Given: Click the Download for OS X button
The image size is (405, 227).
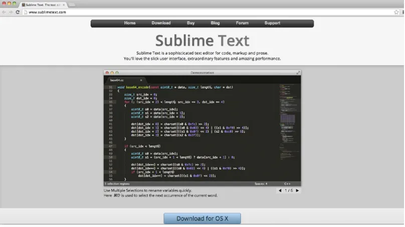Looking at the screenshot, I should point(202,218).
